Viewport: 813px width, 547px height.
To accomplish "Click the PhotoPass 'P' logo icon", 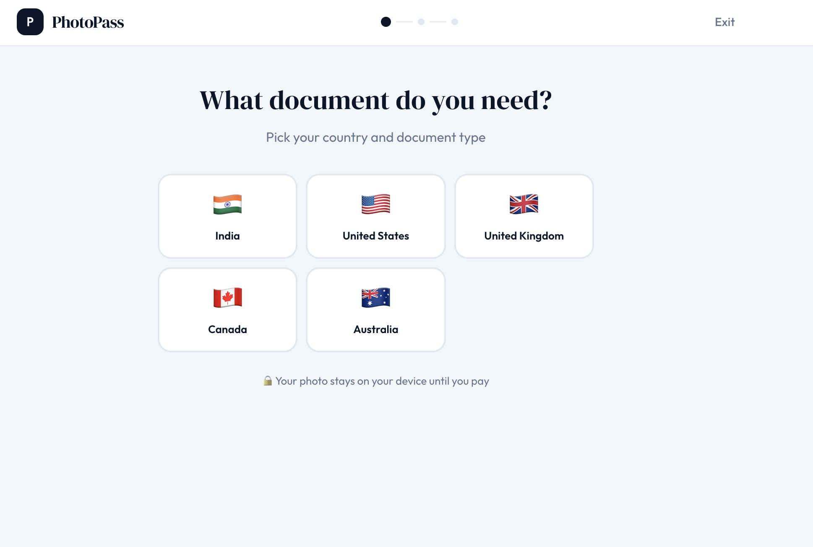I will tap(30, 22).
